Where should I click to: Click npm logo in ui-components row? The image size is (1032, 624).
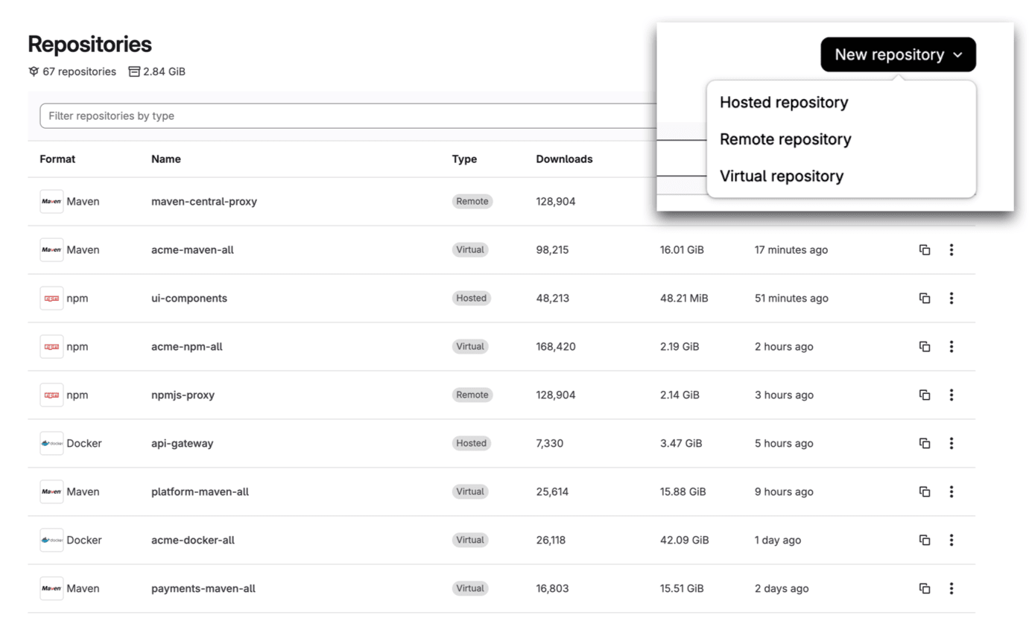point(51,299)
